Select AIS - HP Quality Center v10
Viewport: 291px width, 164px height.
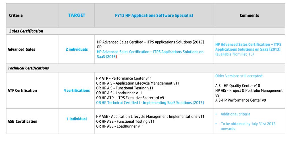point(238,85)
